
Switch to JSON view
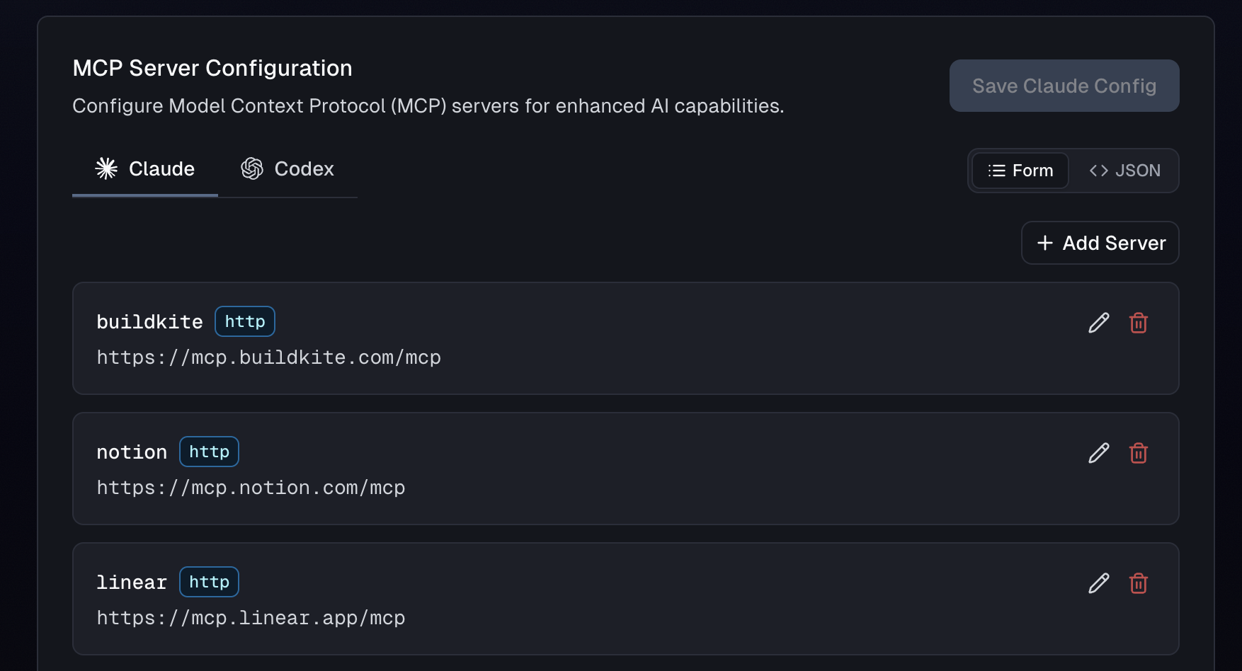1124,171
